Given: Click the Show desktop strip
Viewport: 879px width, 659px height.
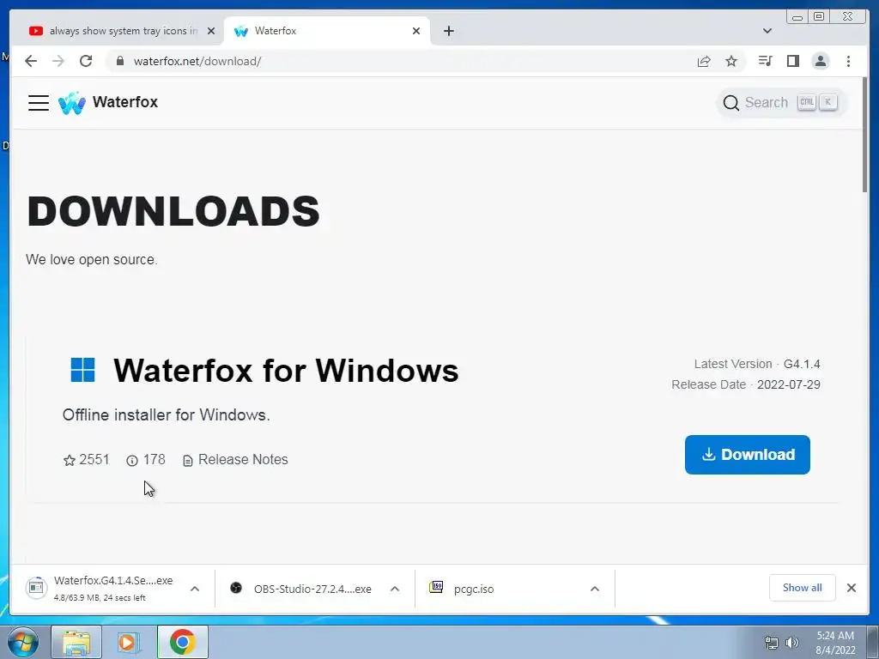Looking at the screenshot, I should pyautogui.click(x=873, y=642).
